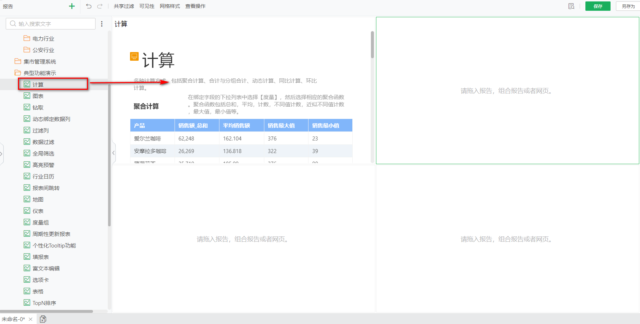
Task: Collapse left panel using the divider arrow
Action: tap(113, 153)
